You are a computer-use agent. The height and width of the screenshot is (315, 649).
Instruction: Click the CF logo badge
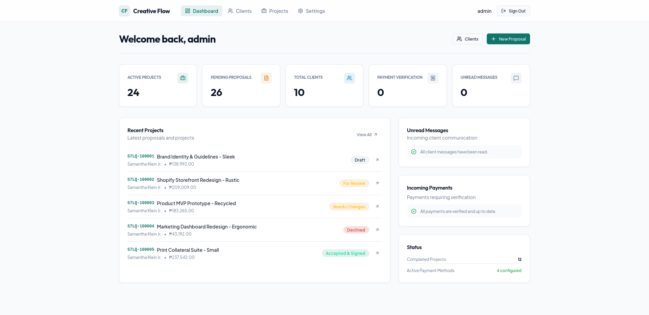click(124, 11)
